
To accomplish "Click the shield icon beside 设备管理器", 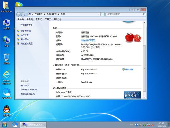I will (18, 31).
